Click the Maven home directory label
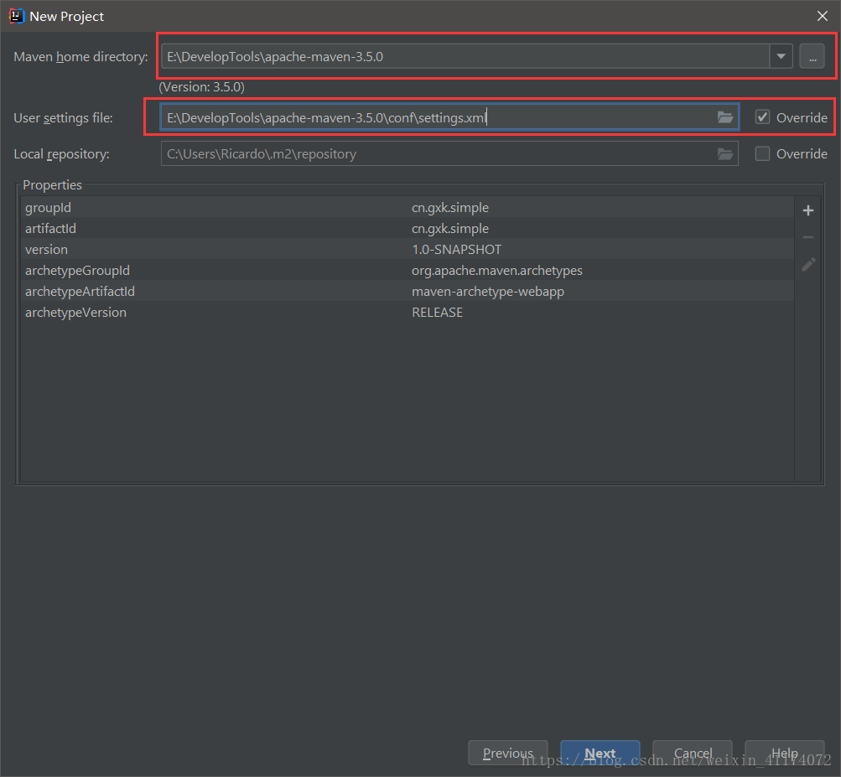The image size is (841, 777). click(80, 56)
